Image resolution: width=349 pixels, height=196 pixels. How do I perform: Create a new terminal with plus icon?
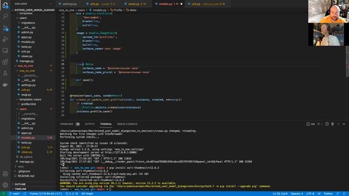point(318,124)
